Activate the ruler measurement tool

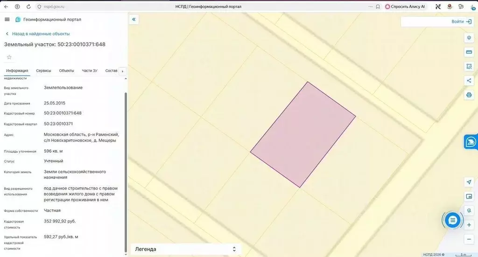point(469,52)
